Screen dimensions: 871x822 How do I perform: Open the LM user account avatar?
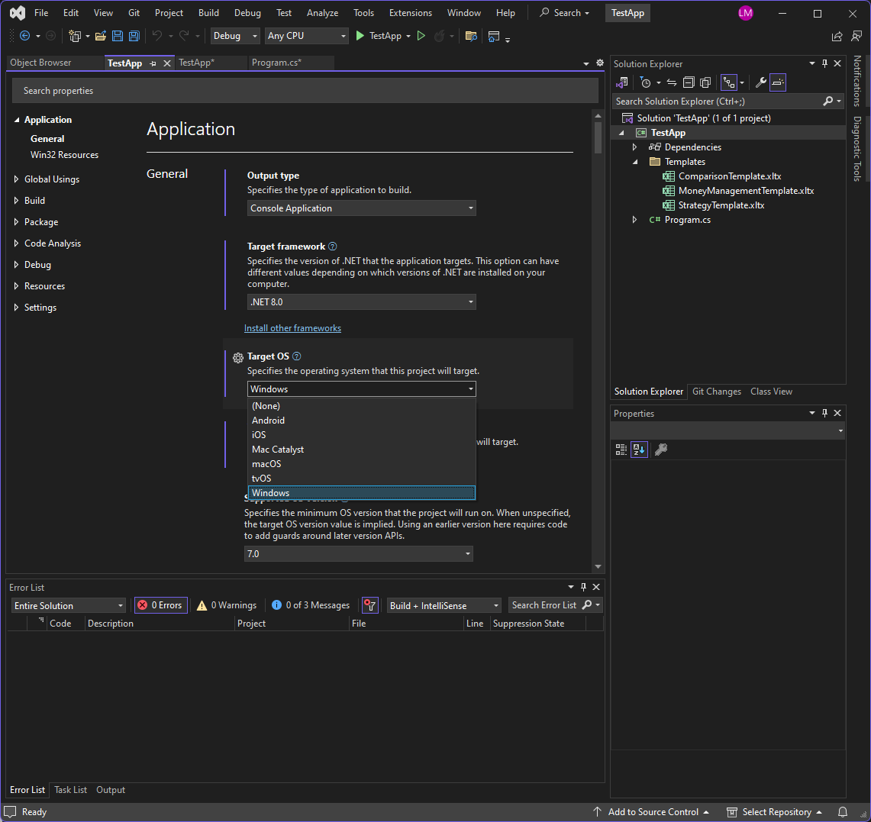tap(746, 13)
